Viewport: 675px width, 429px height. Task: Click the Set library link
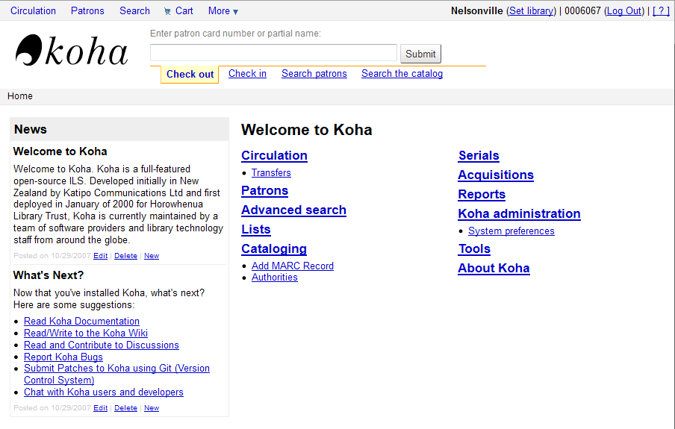tap(532, 10)
